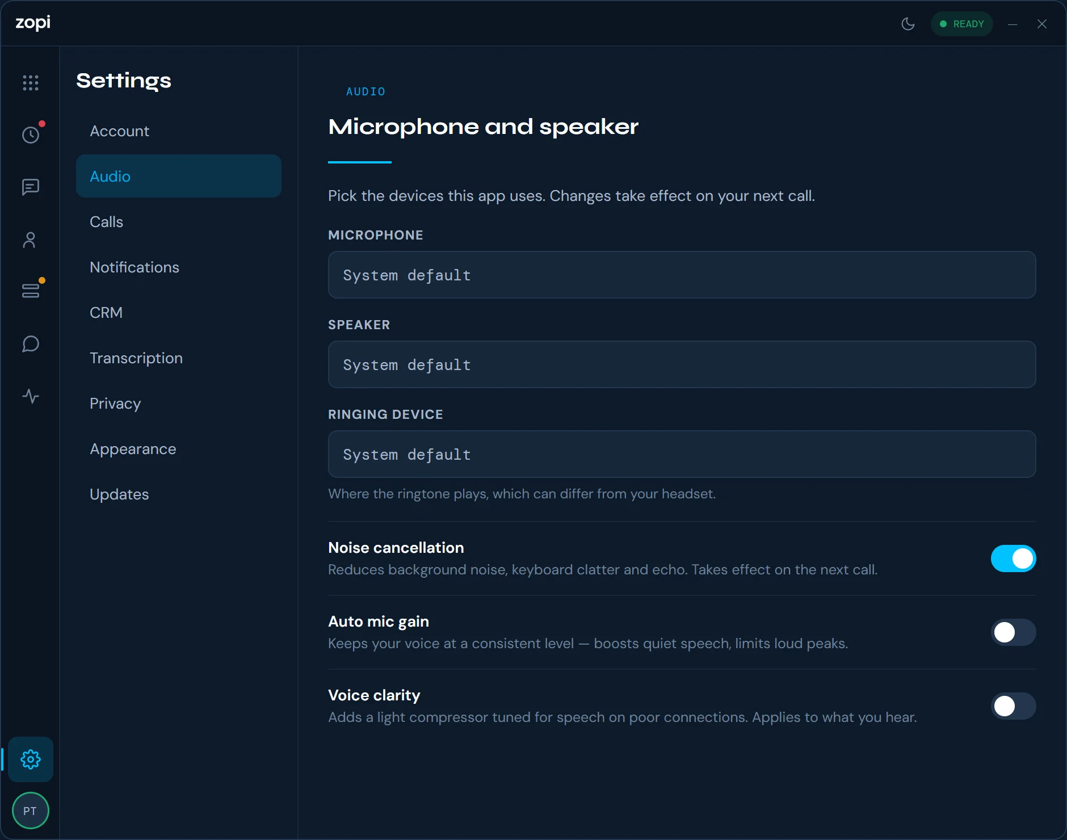This screenshot has width=1067, height=840.
Task: Open the messages icon in sidebar
Action: click(31, 187)
